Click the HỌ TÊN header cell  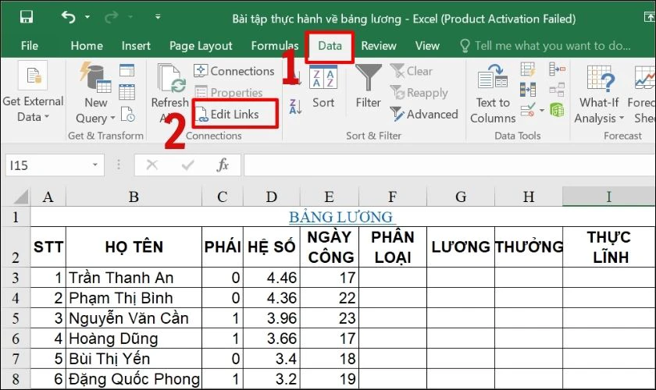(134, 247)
